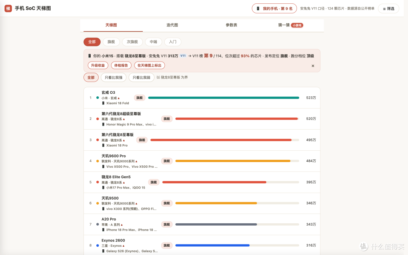The width and height of the screenshot is (408, 255).
Task: Expand the 苹果 · A 系列 triangle
Action: pos(122,225)
